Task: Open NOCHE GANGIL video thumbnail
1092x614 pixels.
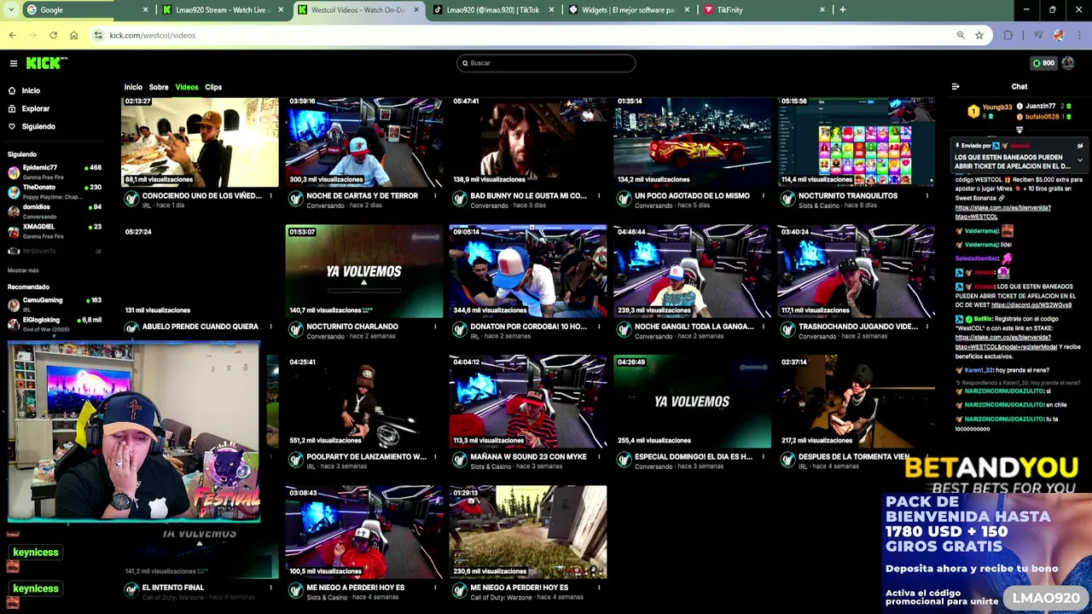Action: pyautogui.click(x=692, y=272)
